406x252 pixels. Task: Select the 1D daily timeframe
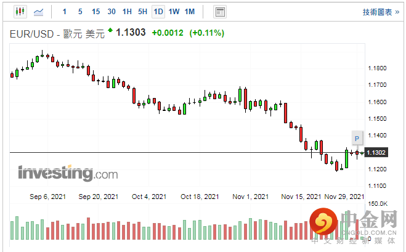pyautogui.click(x=158, y=12)
